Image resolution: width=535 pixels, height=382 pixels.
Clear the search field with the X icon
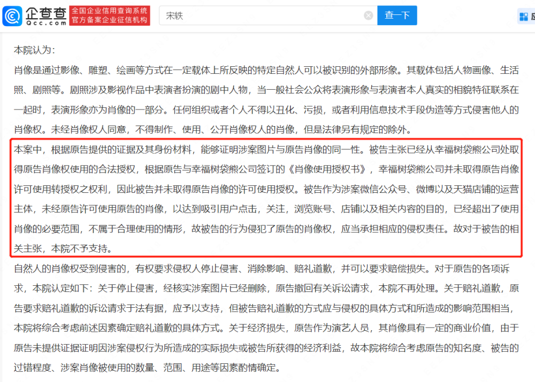(369, 15)
